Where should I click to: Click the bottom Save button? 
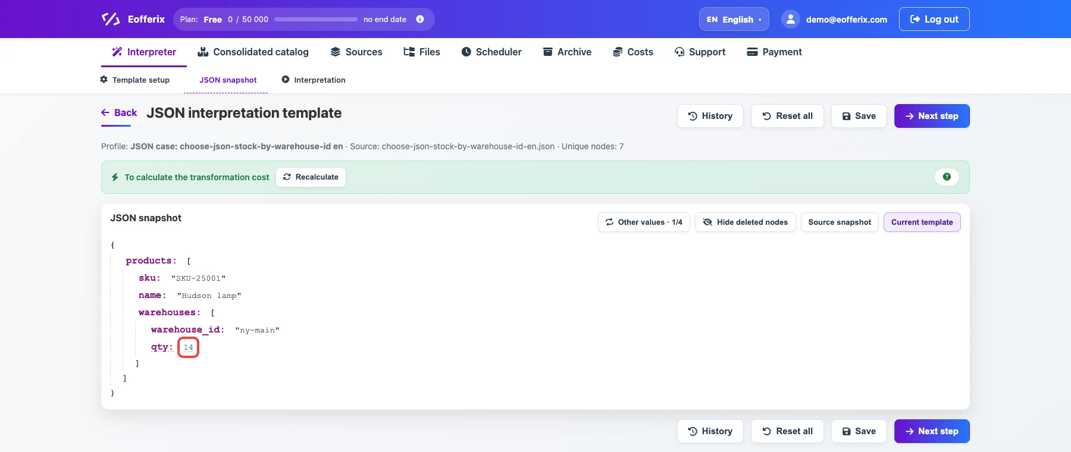tap(859, 431)
